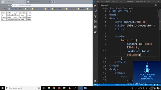Viewport: 161px width, 90px height.
Task: Click the UTF-8 encoding selector
Action: point(132,85)
